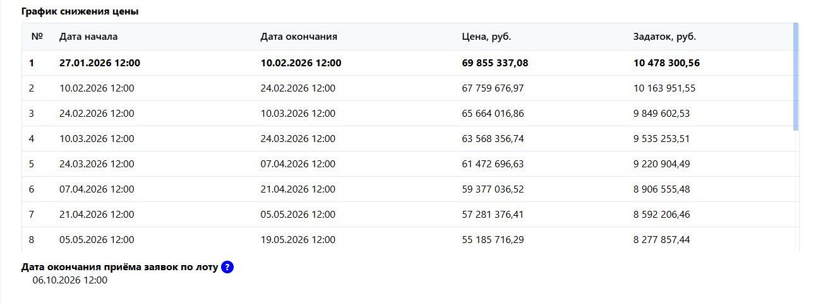Click the "№" column header
This screenshot has width=816, height=303.
37,37
